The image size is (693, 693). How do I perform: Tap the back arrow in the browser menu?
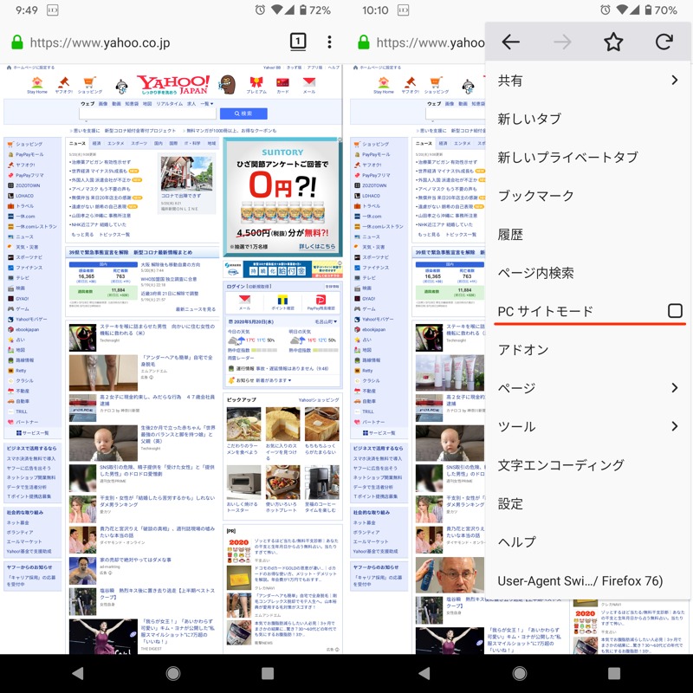tap(511, 42)
